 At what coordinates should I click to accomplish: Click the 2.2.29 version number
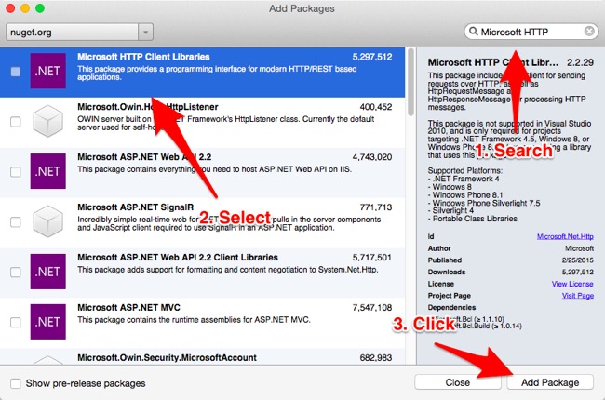click(580, 62)
